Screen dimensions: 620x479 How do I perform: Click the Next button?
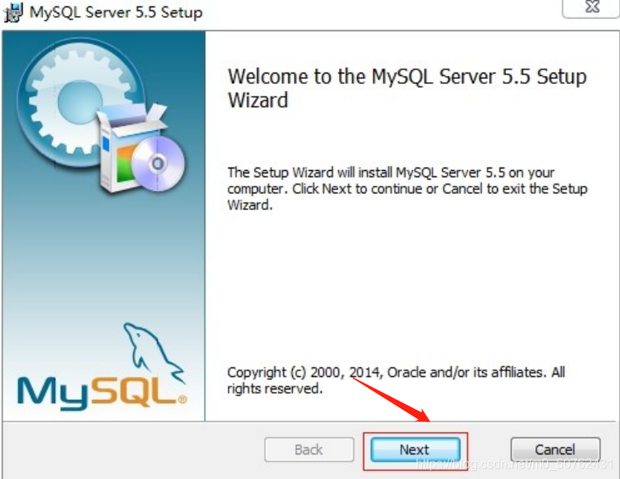415,449
